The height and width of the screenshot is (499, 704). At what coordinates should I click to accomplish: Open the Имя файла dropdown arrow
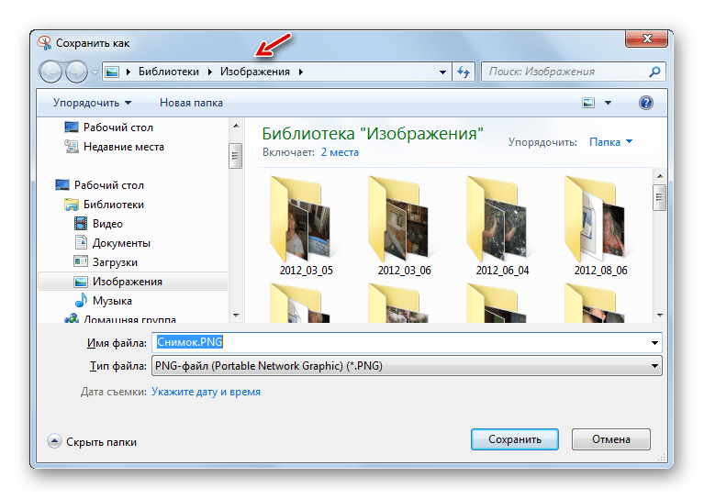(655, 343)
